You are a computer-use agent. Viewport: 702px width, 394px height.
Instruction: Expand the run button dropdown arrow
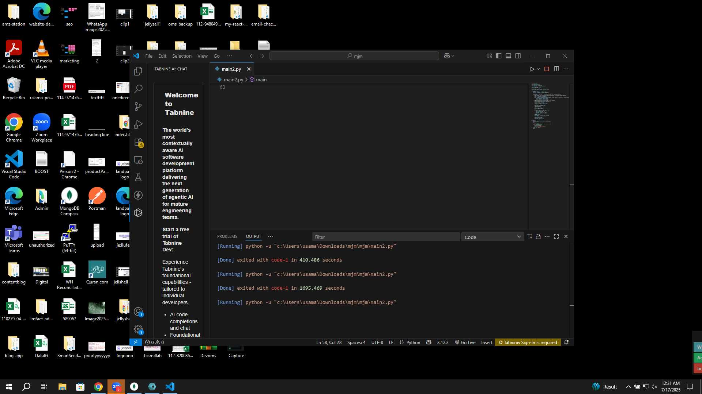(x=538, y=69)
